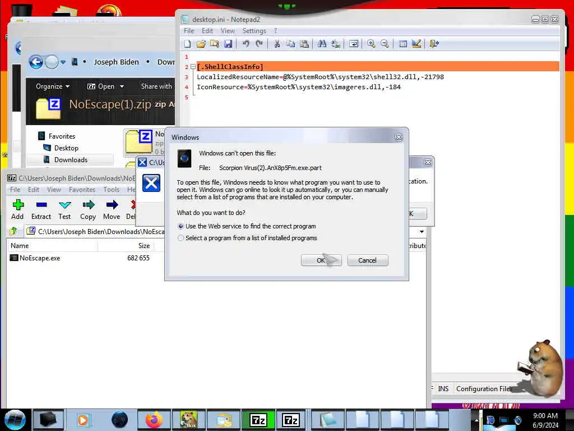Click the Open button in Explorer toolbar
Image resolution: width=574 pixels, height=431 pixels.
[101, 86]
